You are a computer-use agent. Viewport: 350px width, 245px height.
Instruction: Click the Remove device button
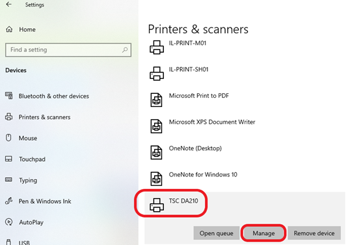[314, 233]
